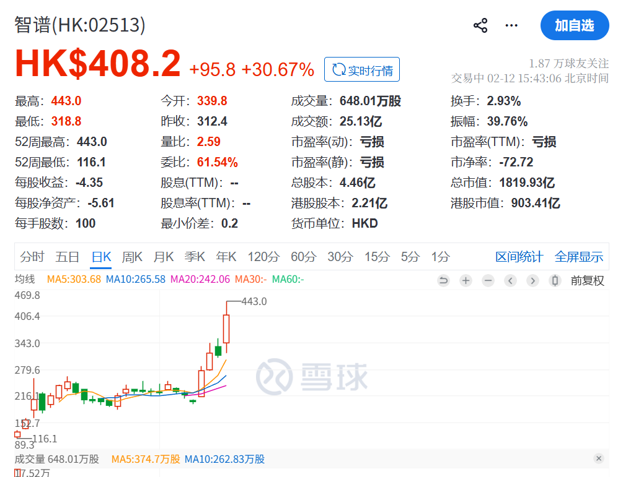Click the candlestick style icon

(x=554, y=280)
